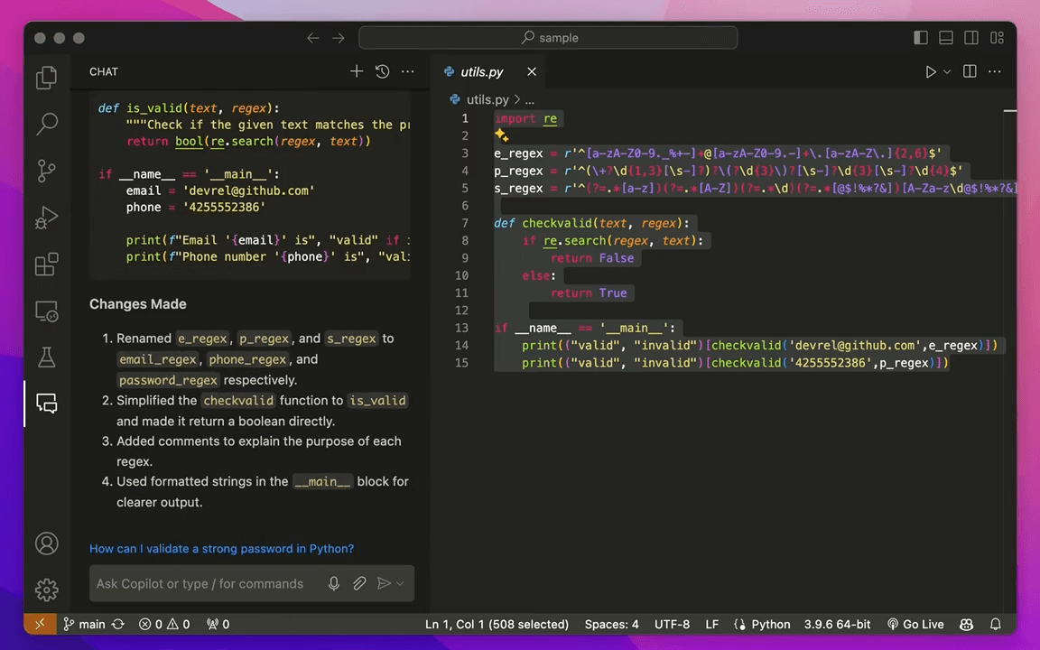1040x650 pixels.
Task: Show chat history
Action: 382,71
